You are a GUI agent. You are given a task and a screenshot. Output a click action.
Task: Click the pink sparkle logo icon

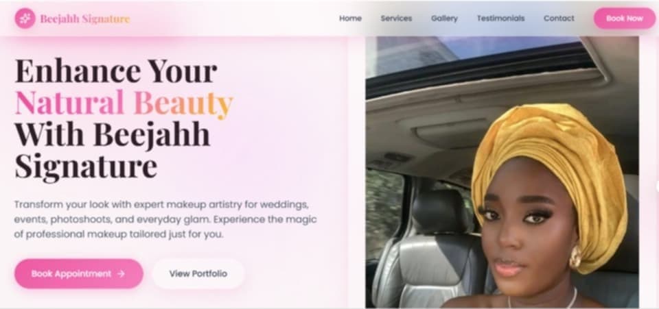tap(25, 18)
